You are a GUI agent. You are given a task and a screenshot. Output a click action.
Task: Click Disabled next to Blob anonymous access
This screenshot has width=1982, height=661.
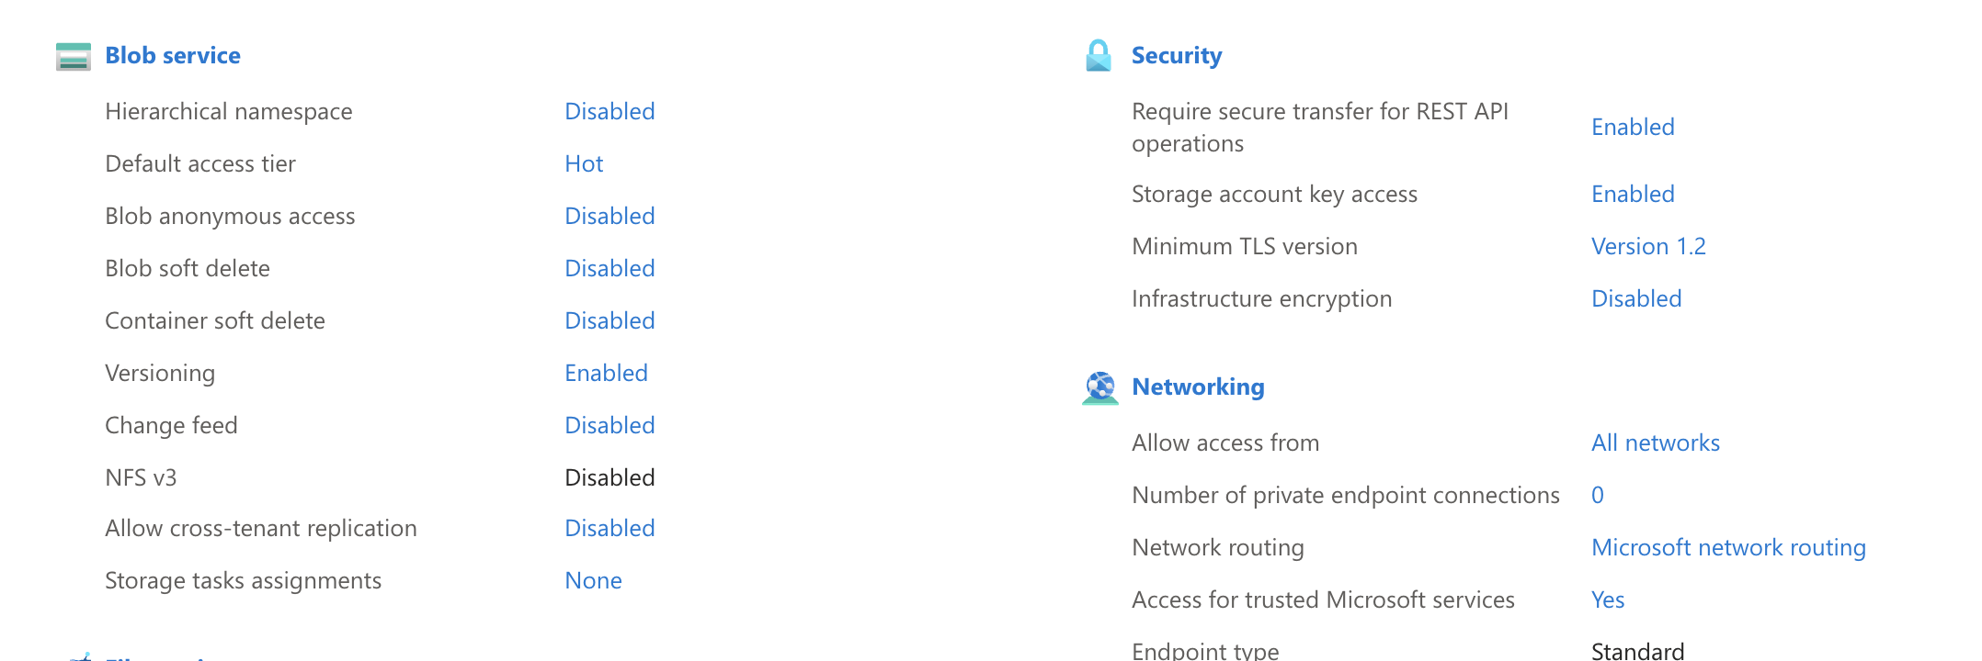(609, 216)
